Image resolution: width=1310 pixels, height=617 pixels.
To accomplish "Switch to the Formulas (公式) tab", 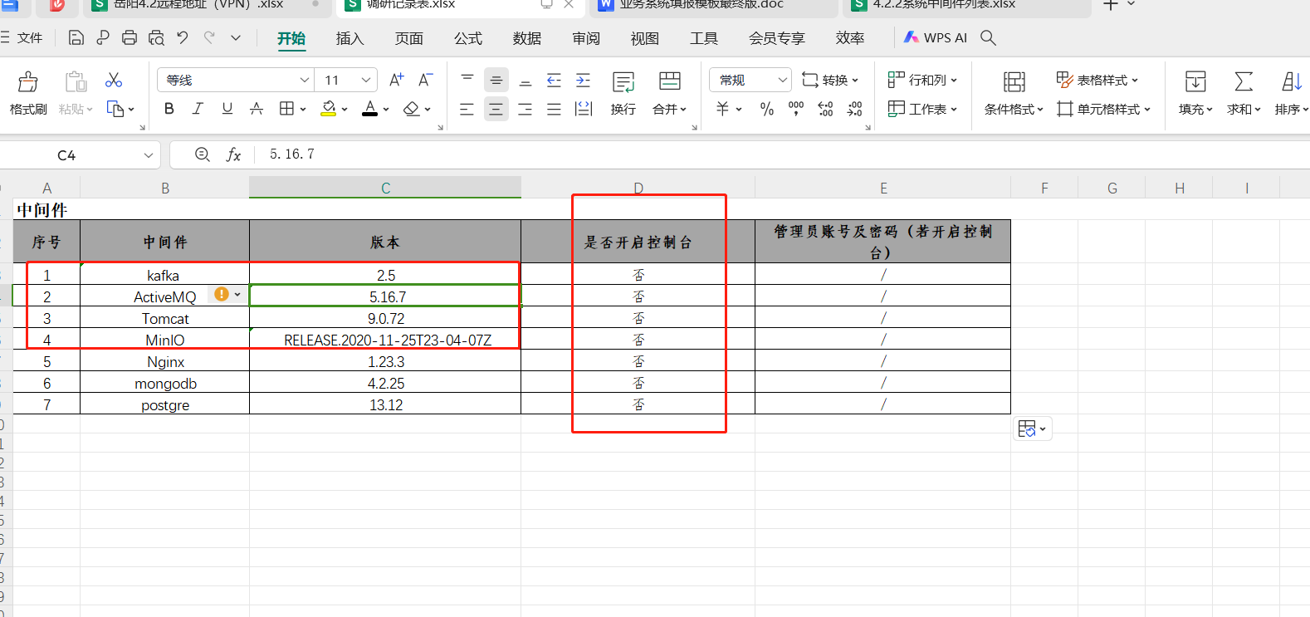I will (x=468, y=38).
